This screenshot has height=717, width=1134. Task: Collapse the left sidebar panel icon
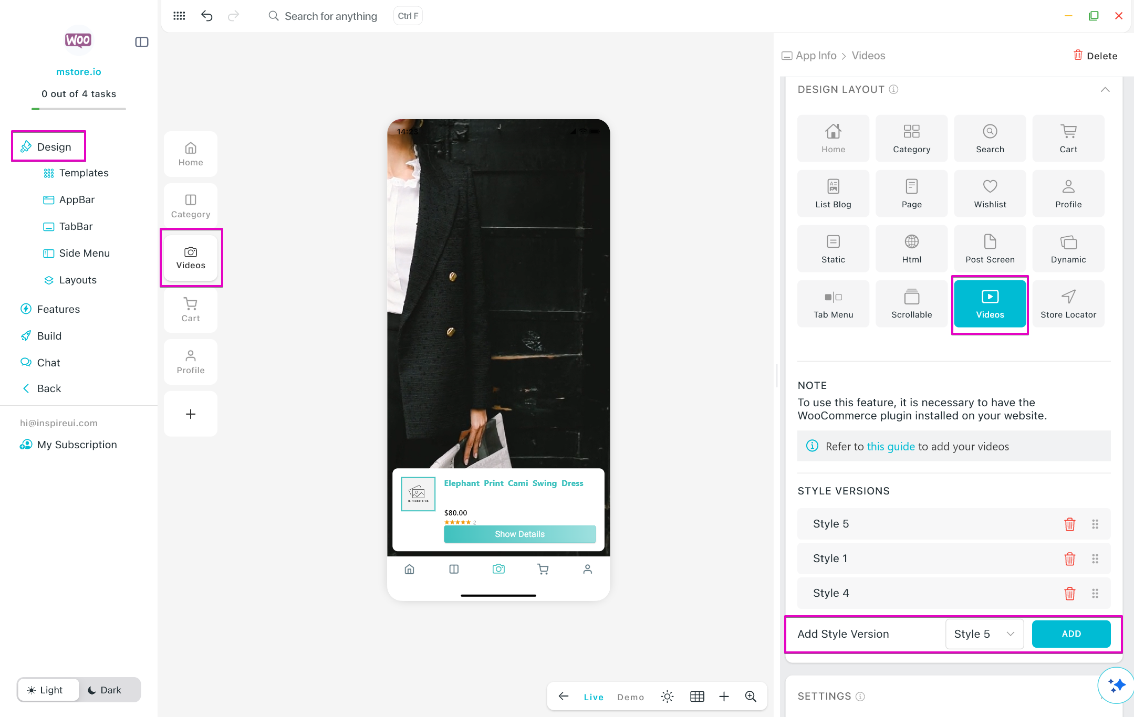[141, 42]
